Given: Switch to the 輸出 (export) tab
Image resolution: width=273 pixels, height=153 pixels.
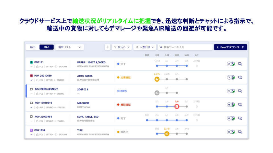Looking at the screenshot, I should coord(32,47).
